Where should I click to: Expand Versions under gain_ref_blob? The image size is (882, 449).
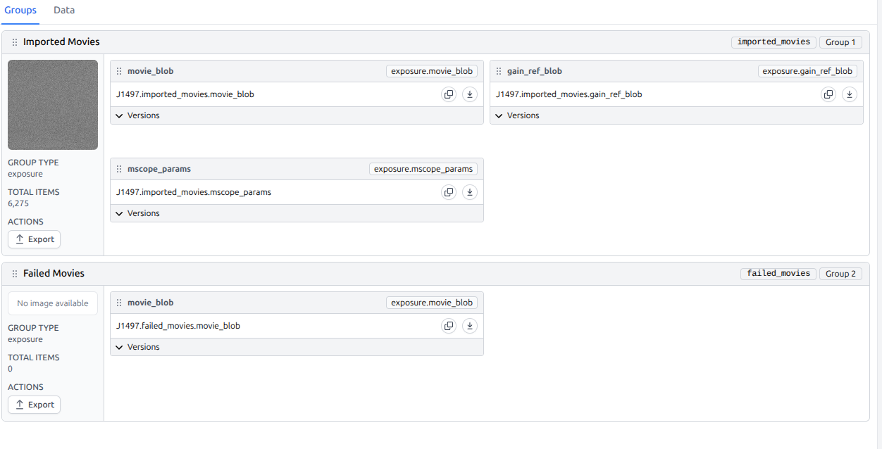tap(518, 115)
